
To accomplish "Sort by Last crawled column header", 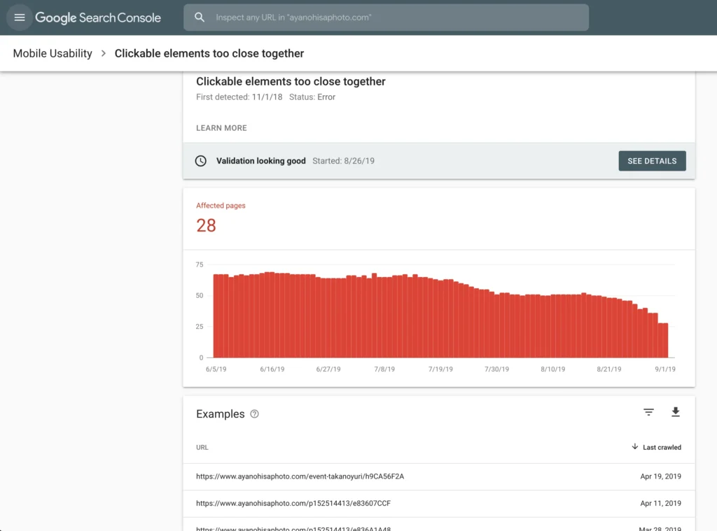I will pyautogui.click(x=662, y=447).
